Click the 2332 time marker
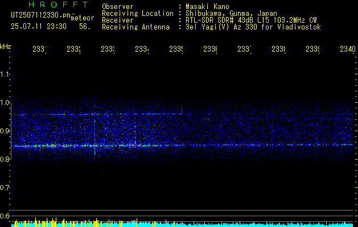Image resolution: width=358 pixels, height=227 pixels. coord(73,49)
